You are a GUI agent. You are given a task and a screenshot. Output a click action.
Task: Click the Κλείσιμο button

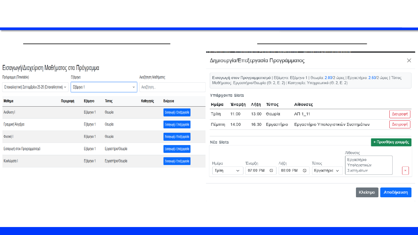pyautogui.click(x=367, y=192)
